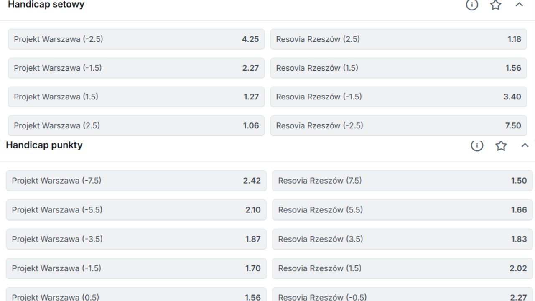This screenshot has height=301, width=535.
Task: Select Resovia Rzeszów (3.5) at 1.83
Action: (403, 239)
